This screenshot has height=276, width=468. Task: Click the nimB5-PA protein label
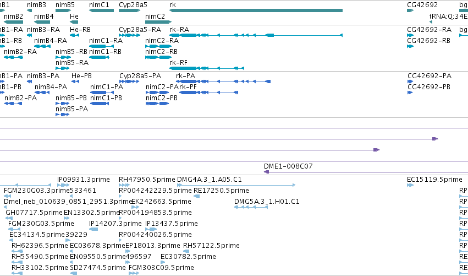click(71, 109)
